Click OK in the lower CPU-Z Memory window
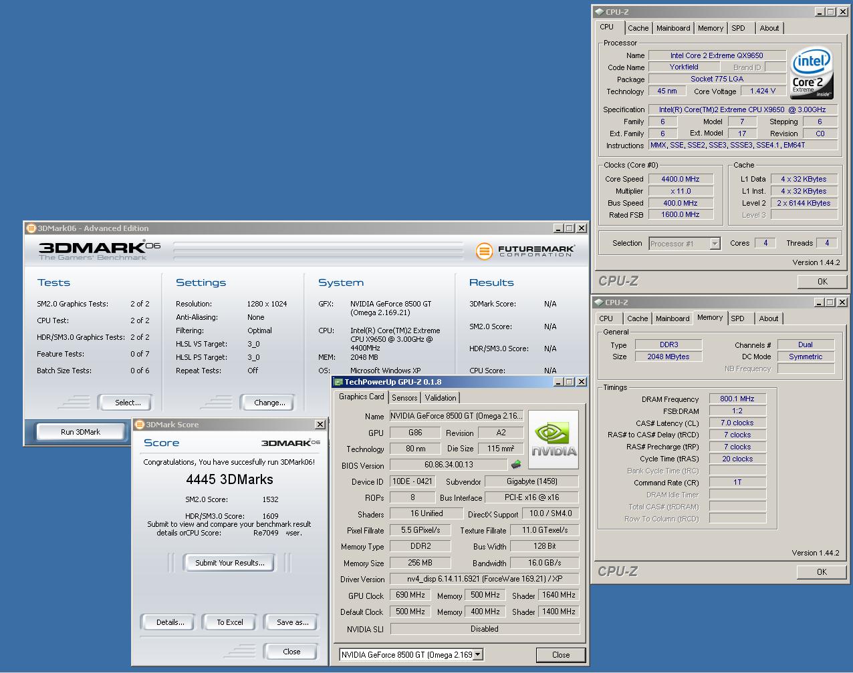 [x=822, y=572]
